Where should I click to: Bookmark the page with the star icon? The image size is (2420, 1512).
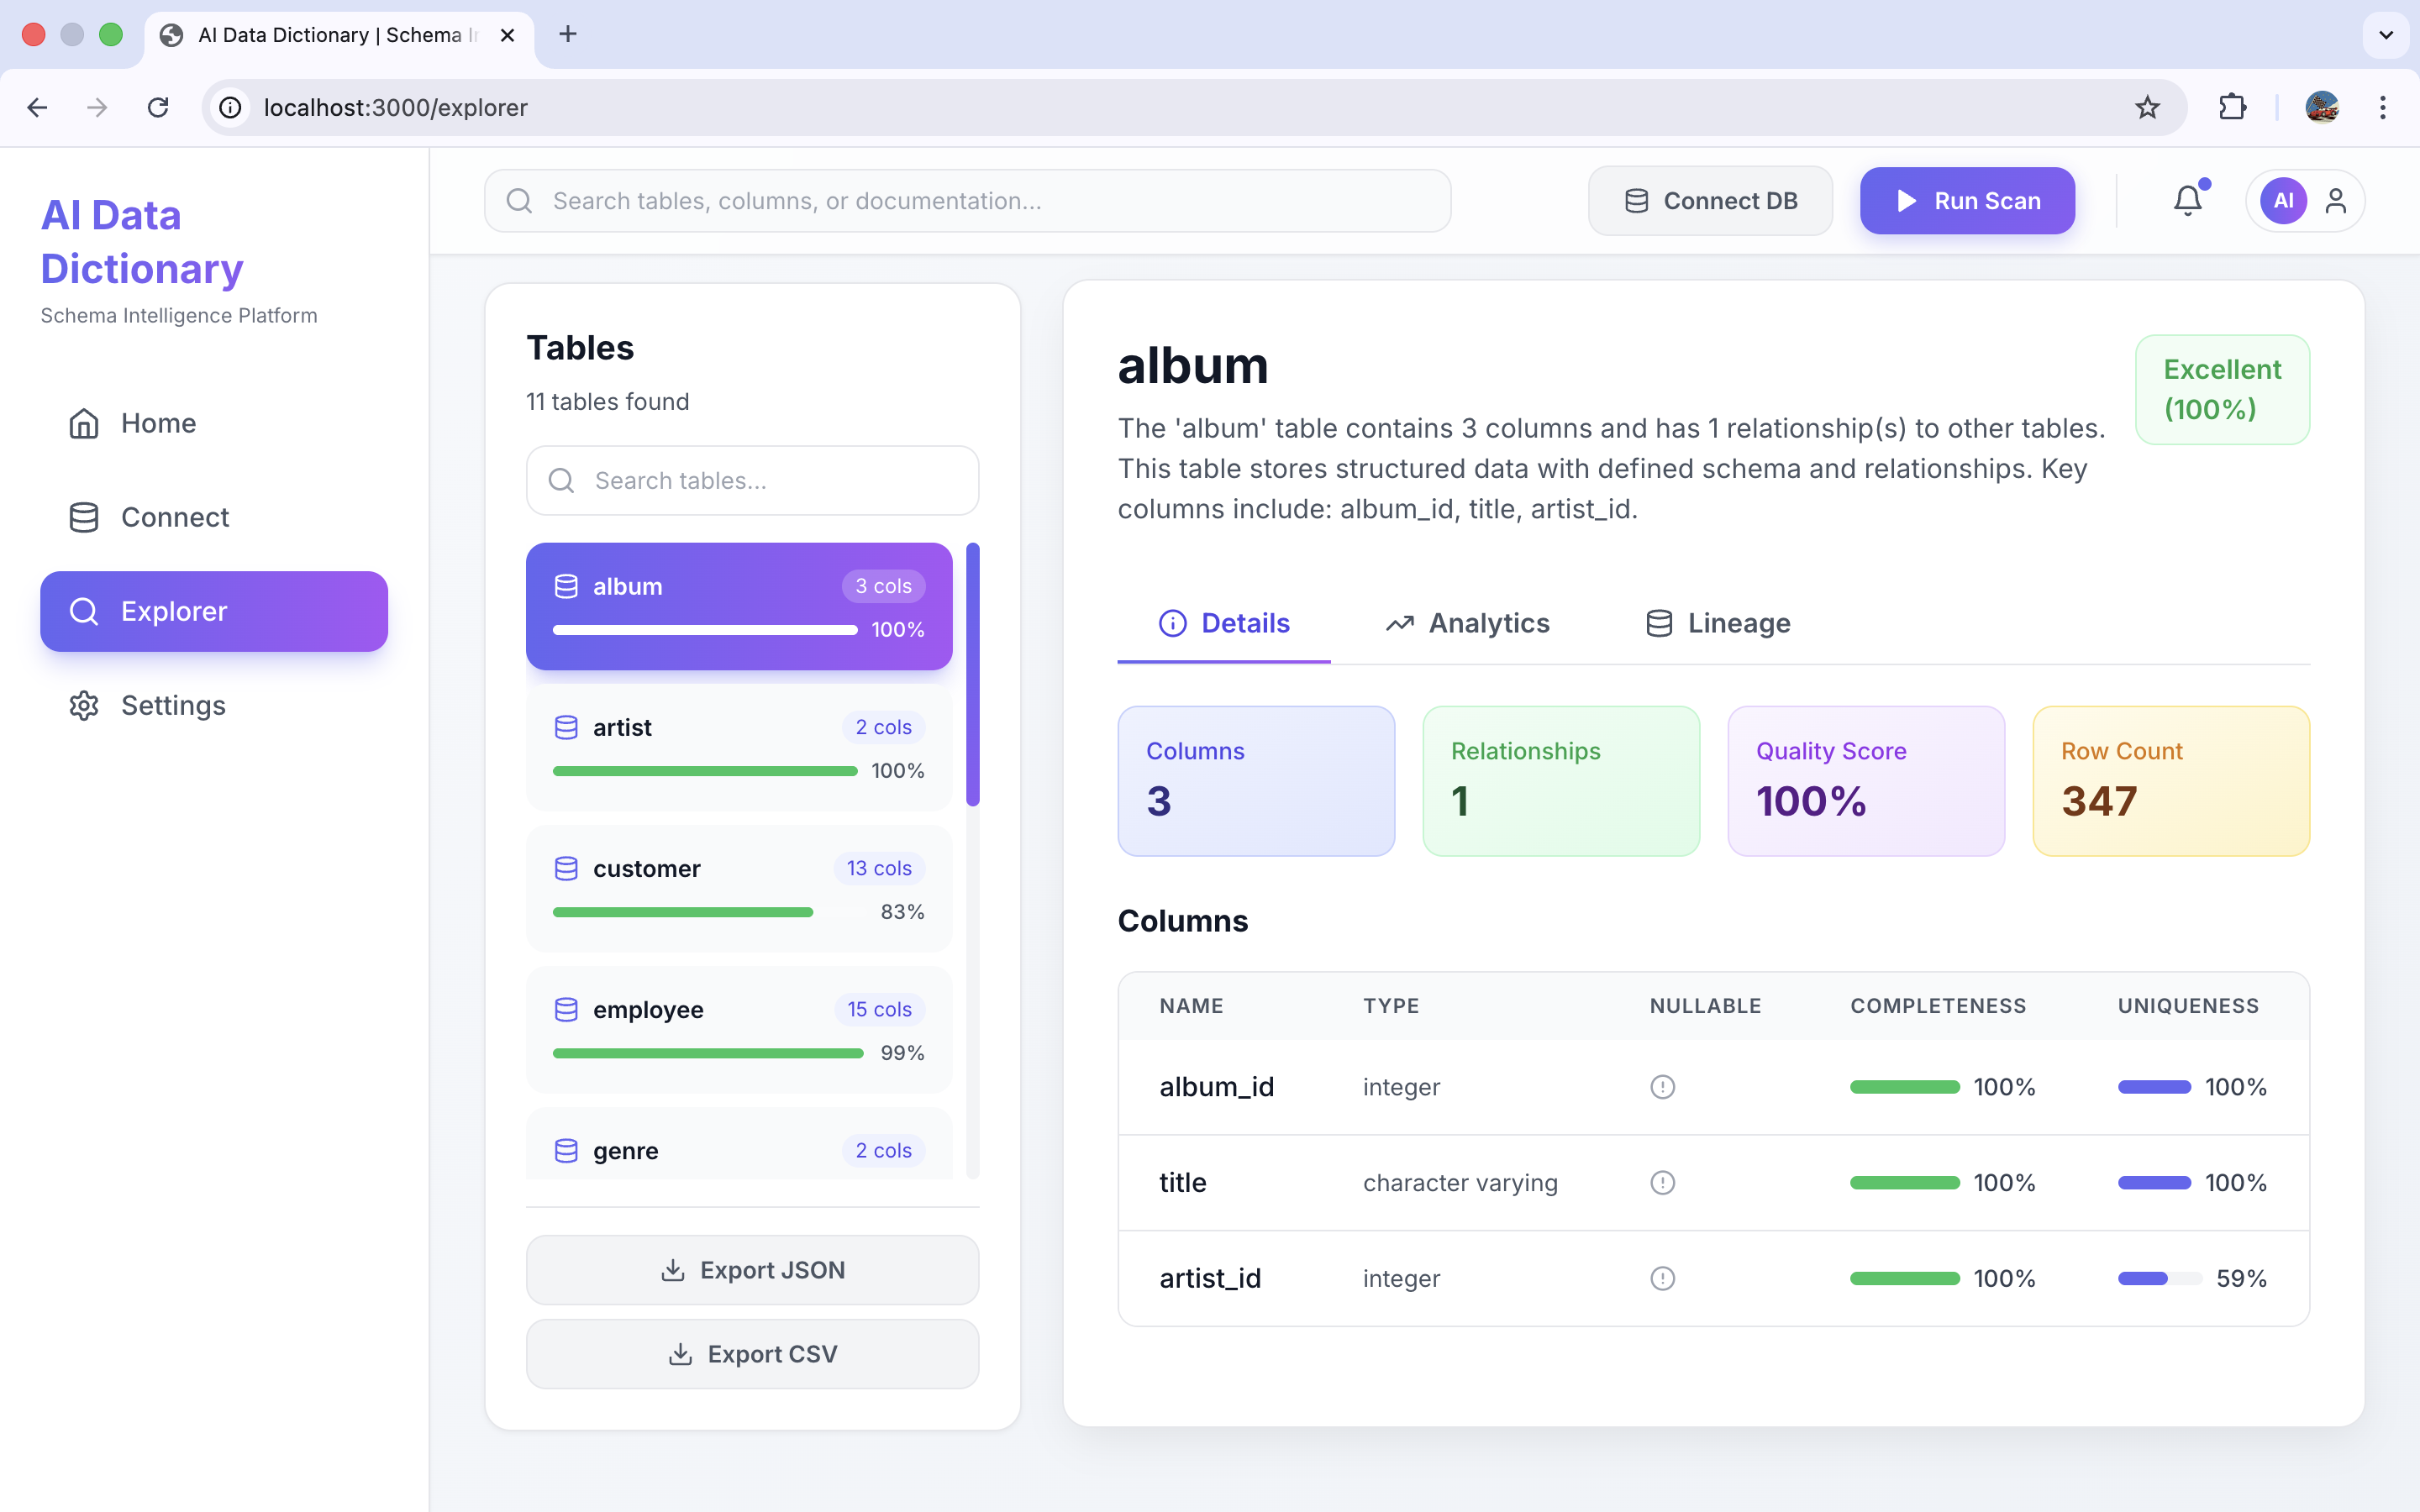[x=2146, y=107]
